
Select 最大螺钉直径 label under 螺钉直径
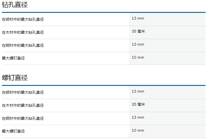tap(13, 131)
